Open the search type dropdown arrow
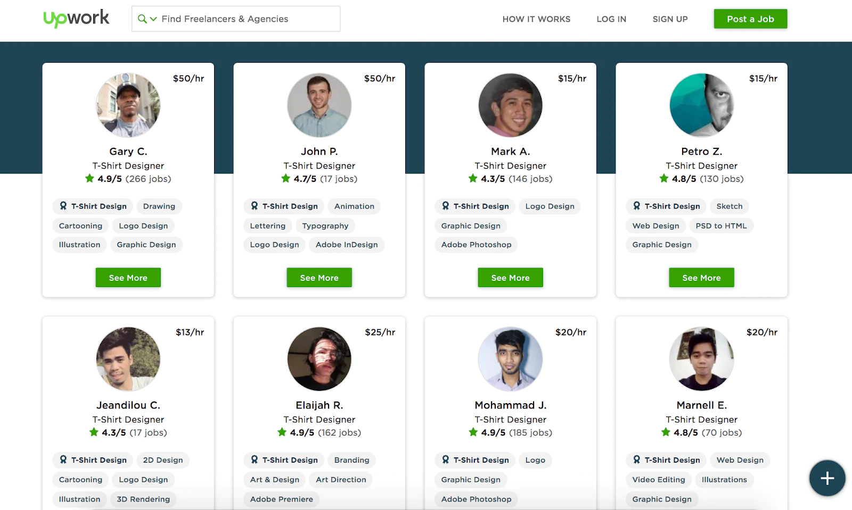Screen dimensions: 852x510 [153, 19]
